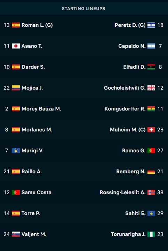Click the Starting Lineups section header
The image size is (168, 251).
click(83, 9)
